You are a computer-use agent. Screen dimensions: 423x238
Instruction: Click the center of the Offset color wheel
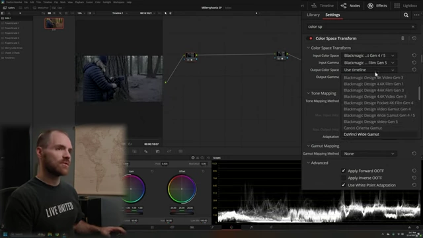click(182, 189)
